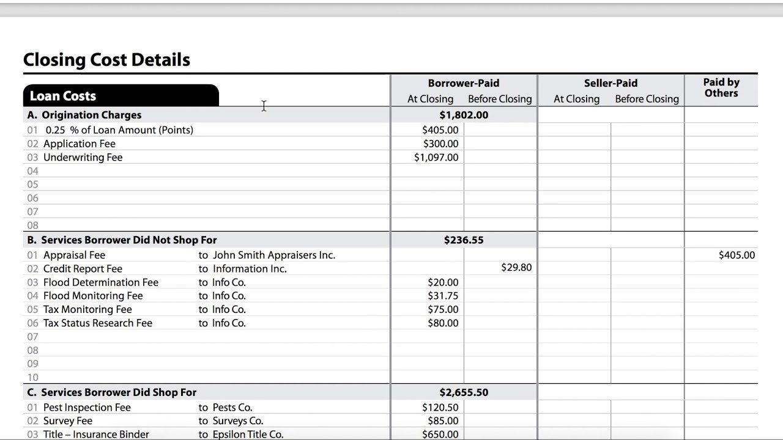Select the $2,655.50 section C total

coord(464,392)
